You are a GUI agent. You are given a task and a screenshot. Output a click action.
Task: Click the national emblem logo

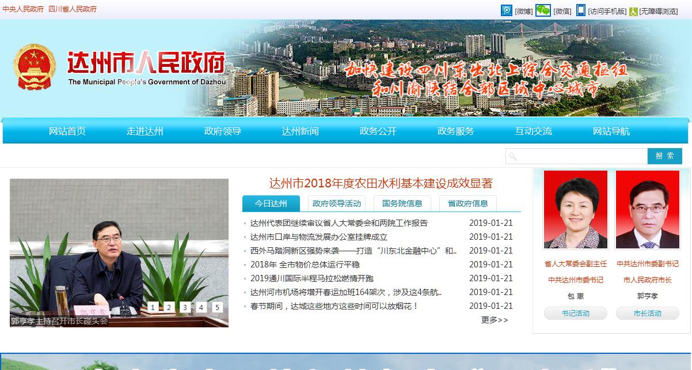[35, 67]
